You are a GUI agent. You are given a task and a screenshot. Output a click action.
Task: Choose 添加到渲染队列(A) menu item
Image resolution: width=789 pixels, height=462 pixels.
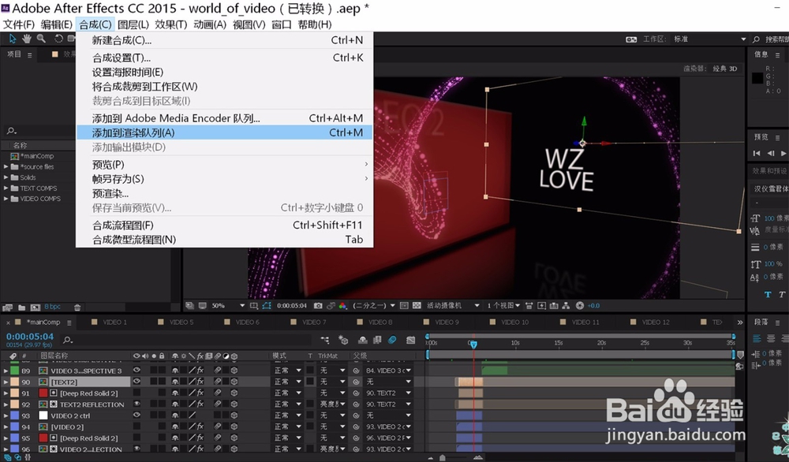(x=224, y=132)
